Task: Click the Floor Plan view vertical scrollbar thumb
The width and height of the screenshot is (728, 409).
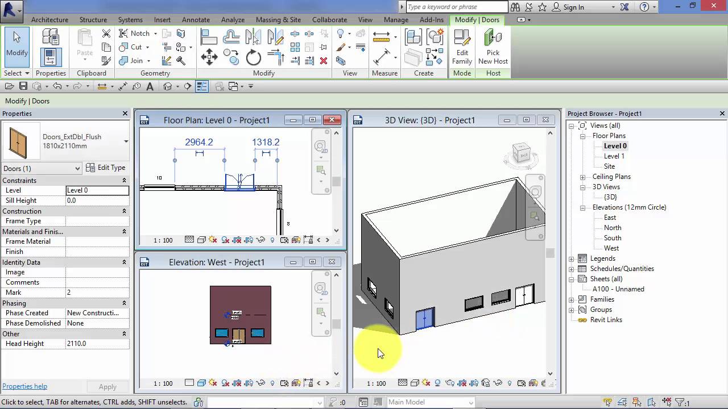Action: pos(337,182)
